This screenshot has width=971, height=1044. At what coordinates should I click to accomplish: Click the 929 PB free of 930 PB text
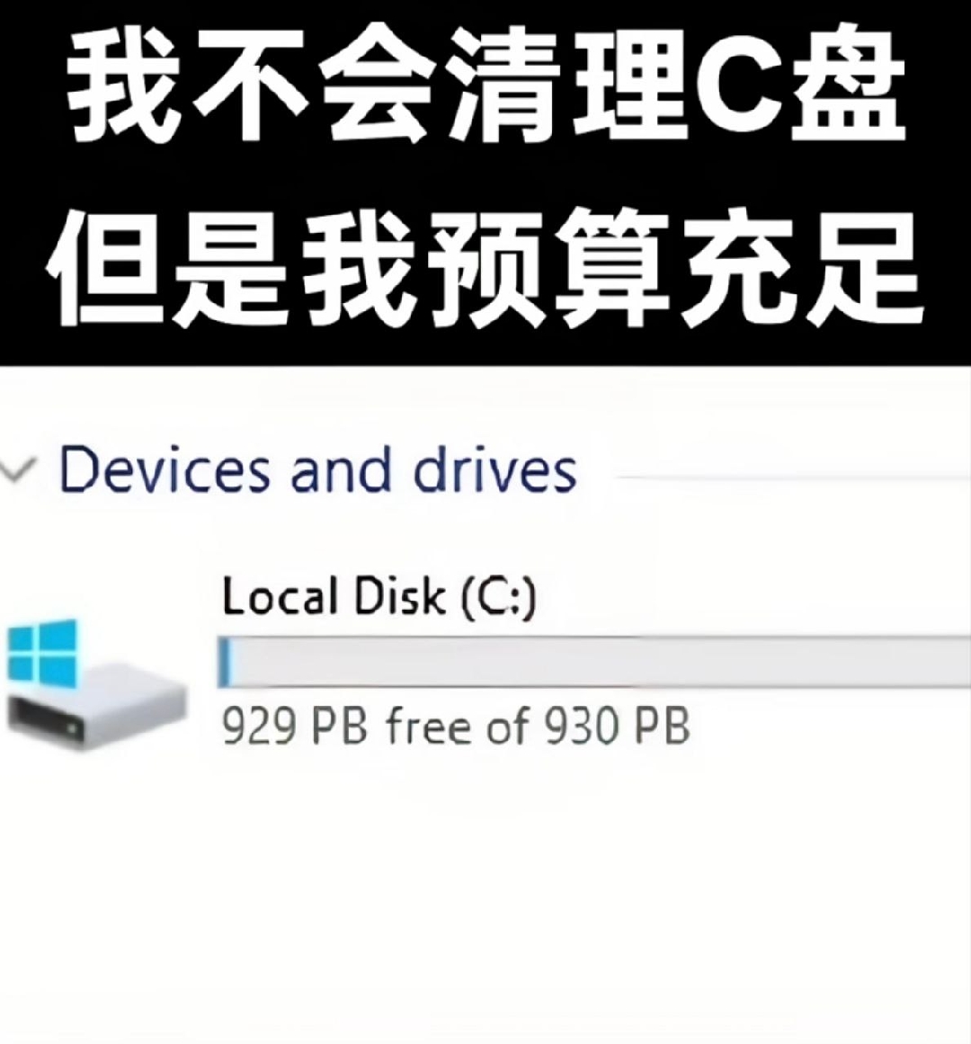coord(456,726)
